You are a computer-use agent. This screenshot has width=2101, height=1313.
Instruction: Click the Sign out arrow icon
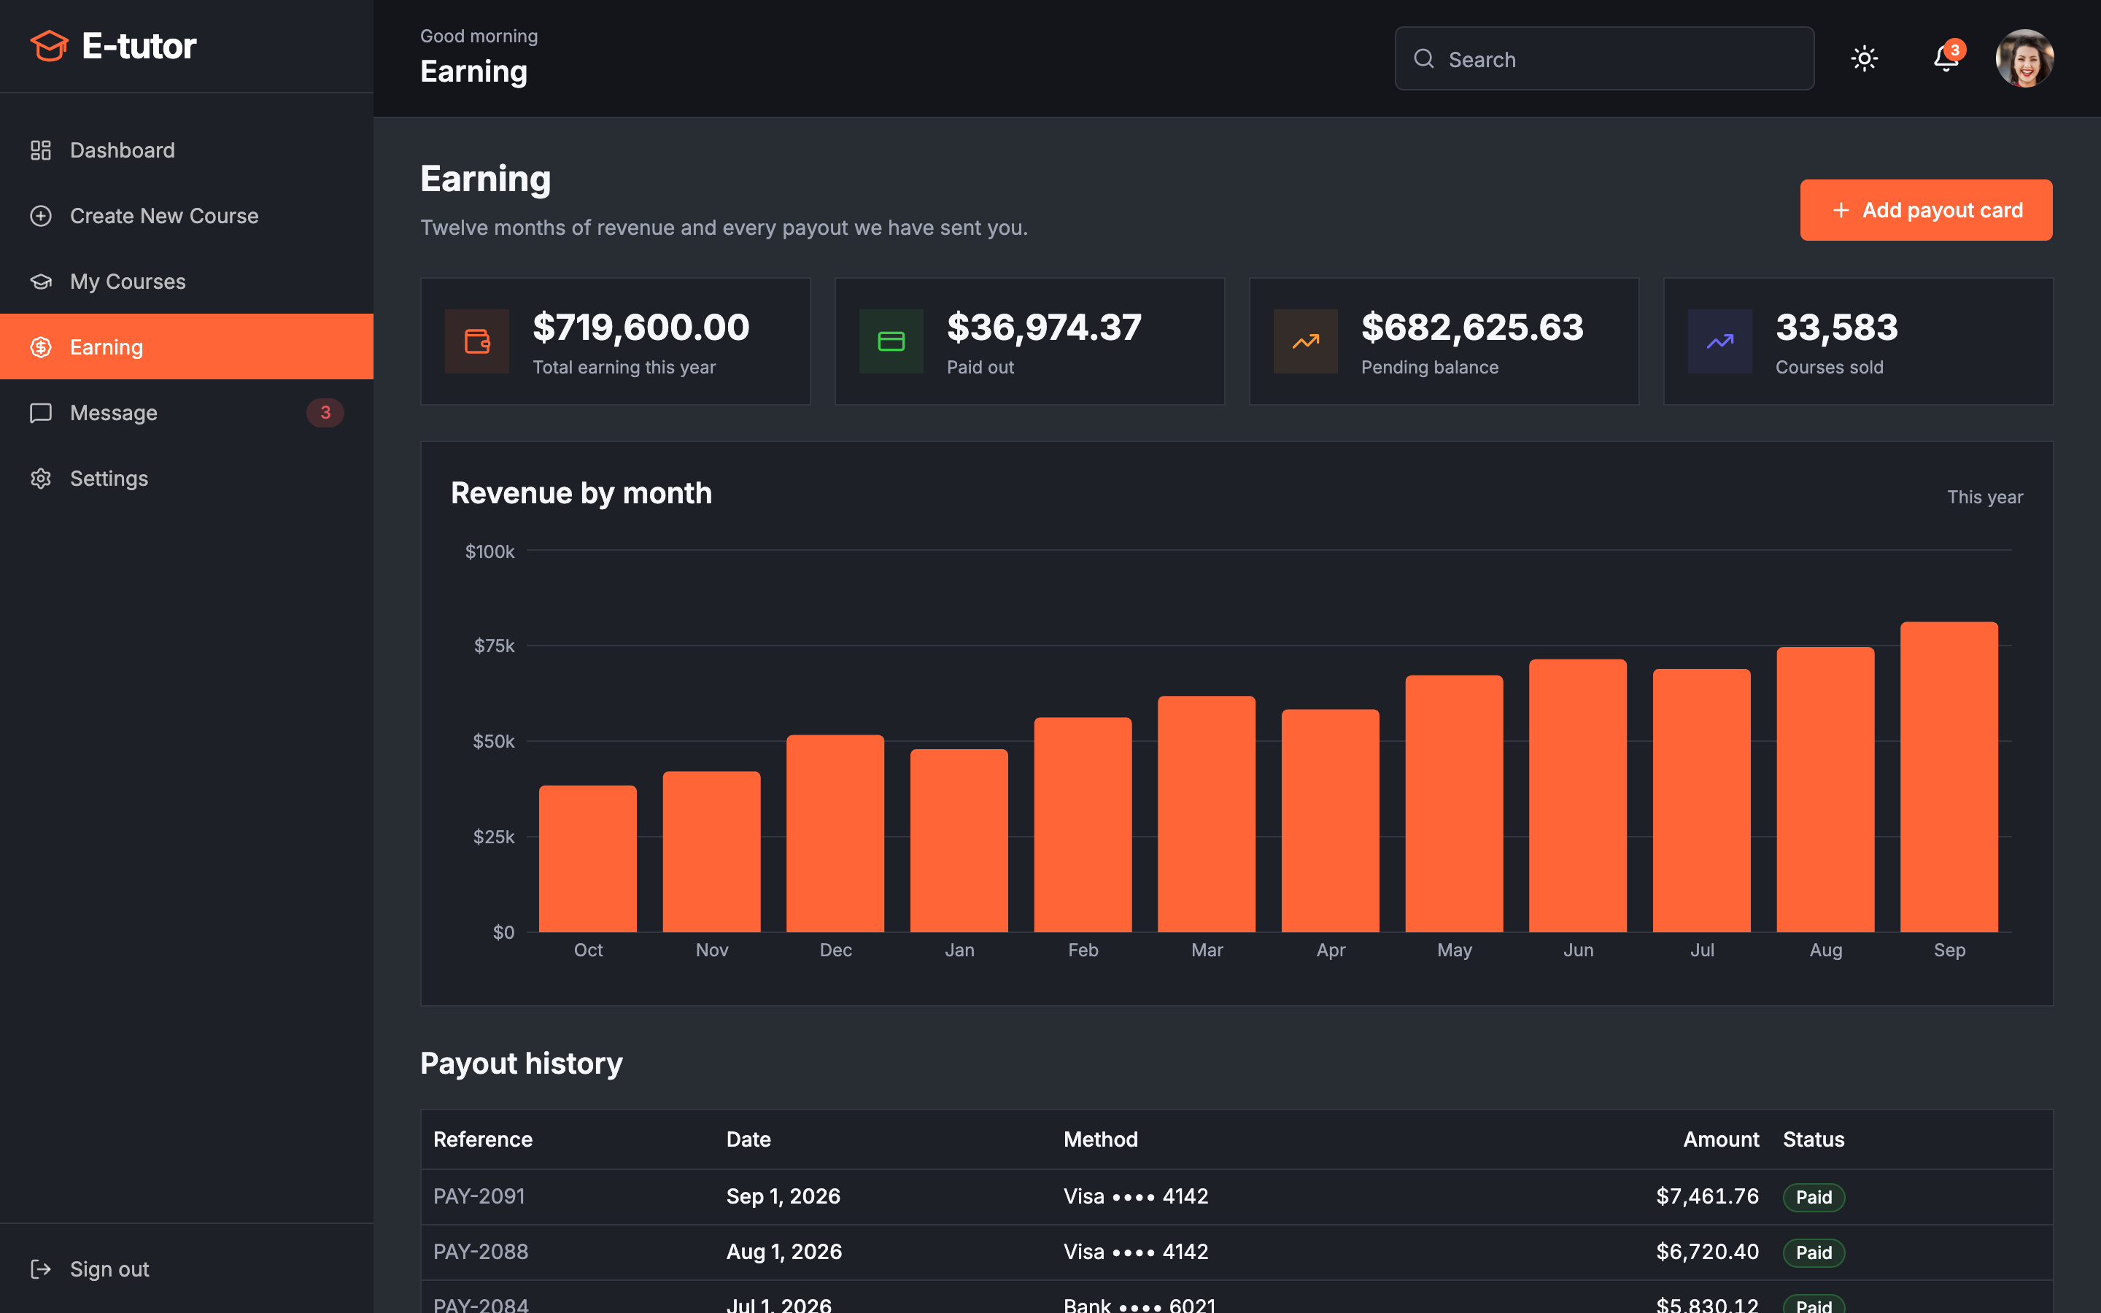coord(41,1269)
